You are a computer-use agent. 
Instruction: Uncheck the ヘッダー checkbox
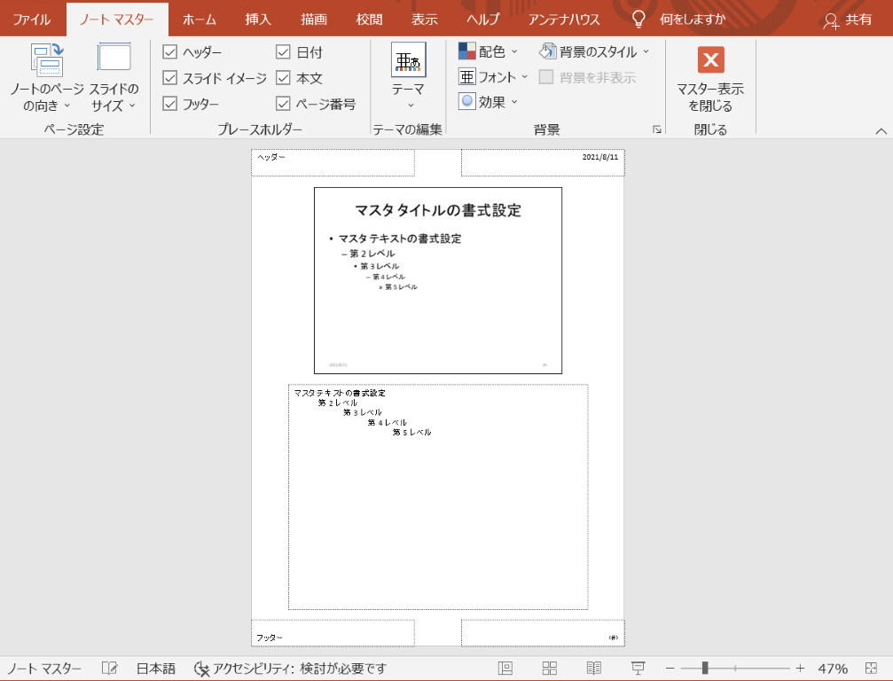(x=170, y=52)
